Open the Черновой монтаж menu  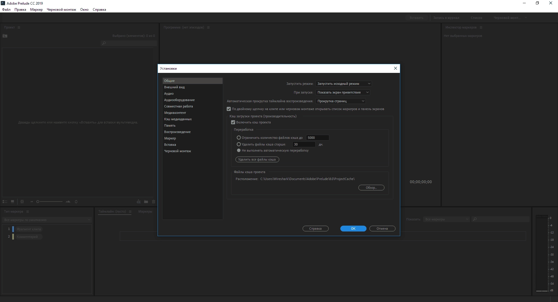click(x=61, y=10)
